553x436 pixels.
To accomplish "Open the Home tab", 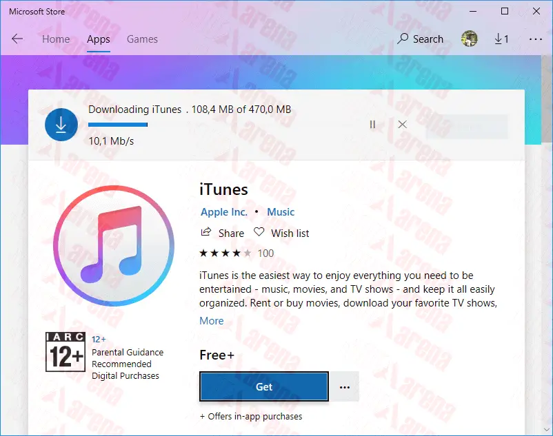I will pyautogui.click(x=56, y=39).
